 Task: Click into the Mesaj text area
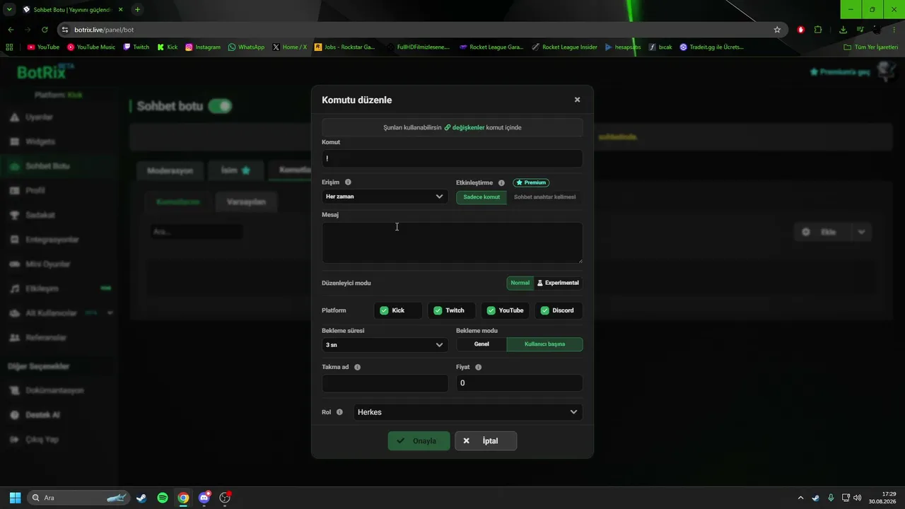[x=452, y=242]
